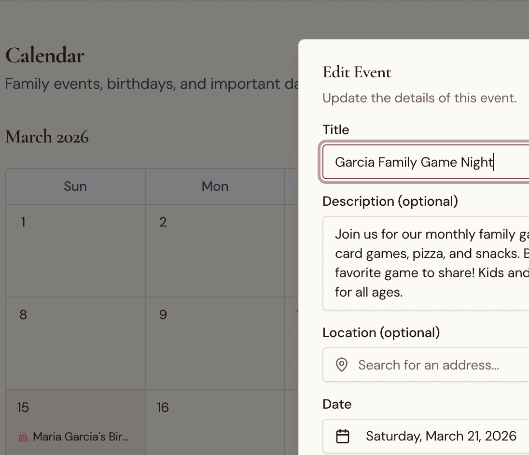This screenshot has width=529, height=455.
Task: Click the March 9 calendar cell
Action: [215, 343]
